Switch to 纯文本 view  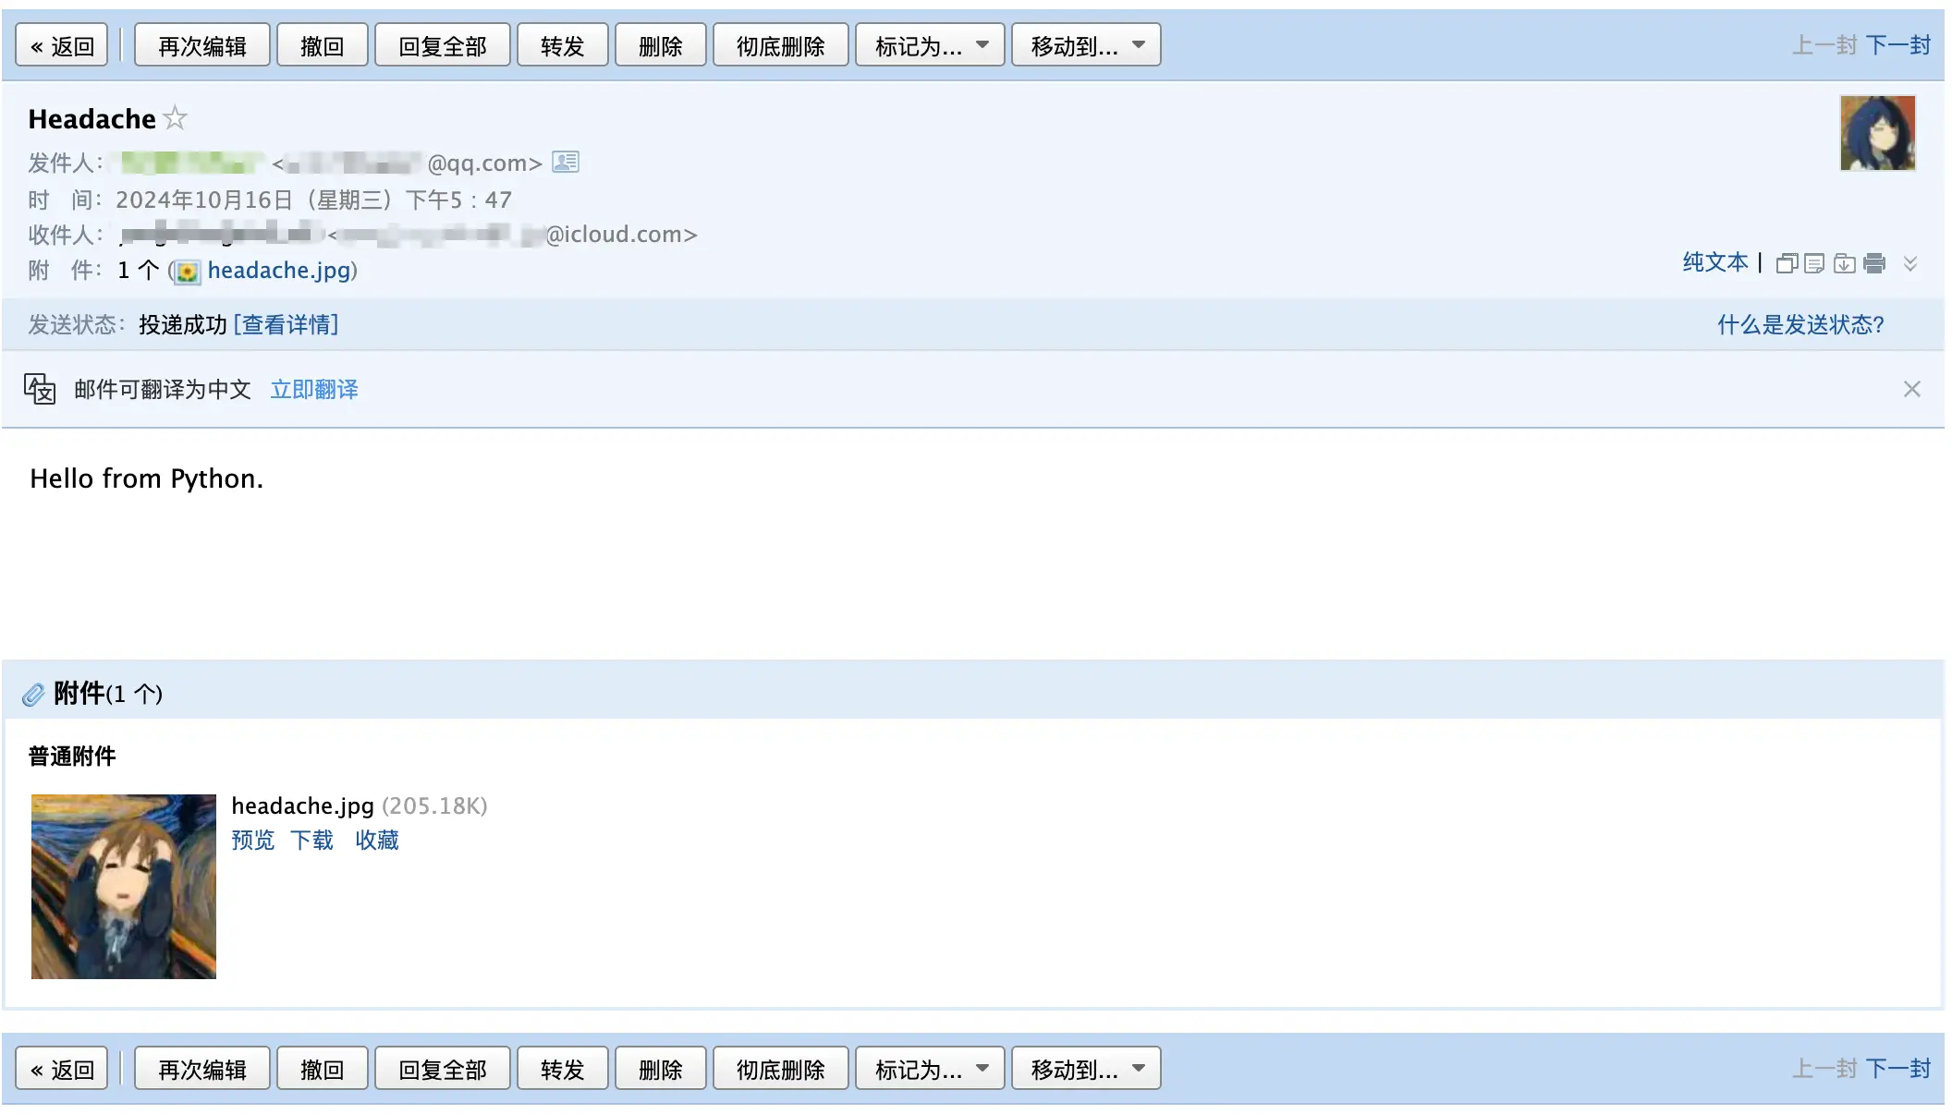(1714, 263)
